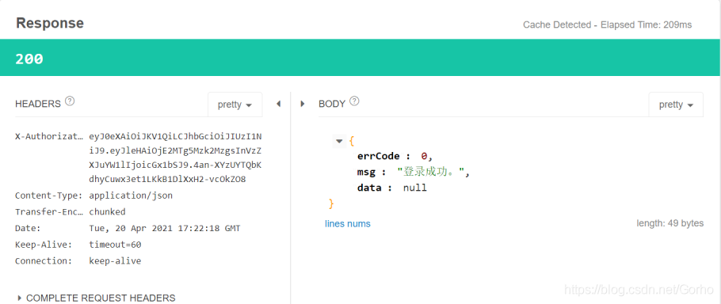Select the Tue, 20 Apr 2021 date value
The width and height of the screenshot is (721, 304).
coord(165,228)
